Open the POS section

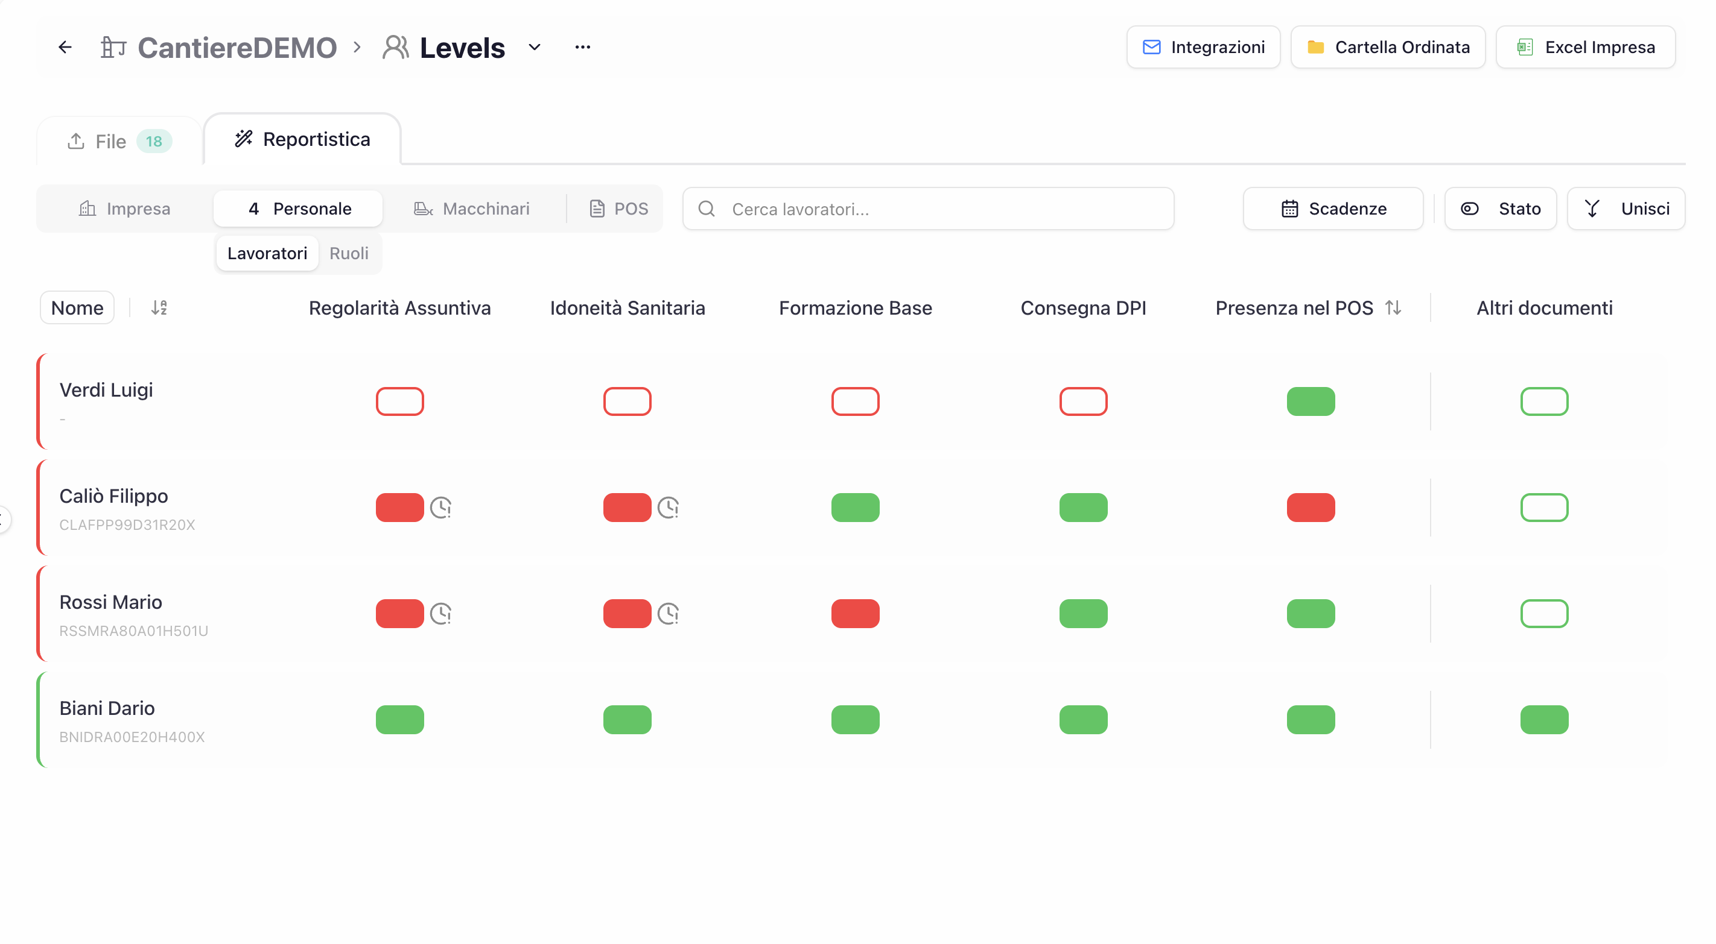point(618,209)
